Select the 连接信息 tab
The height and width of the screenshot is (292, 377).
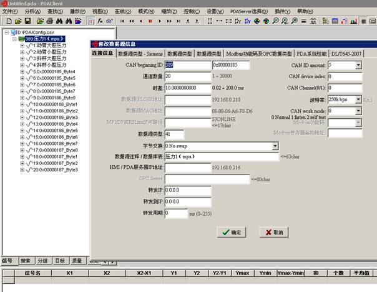click(102, 53)
